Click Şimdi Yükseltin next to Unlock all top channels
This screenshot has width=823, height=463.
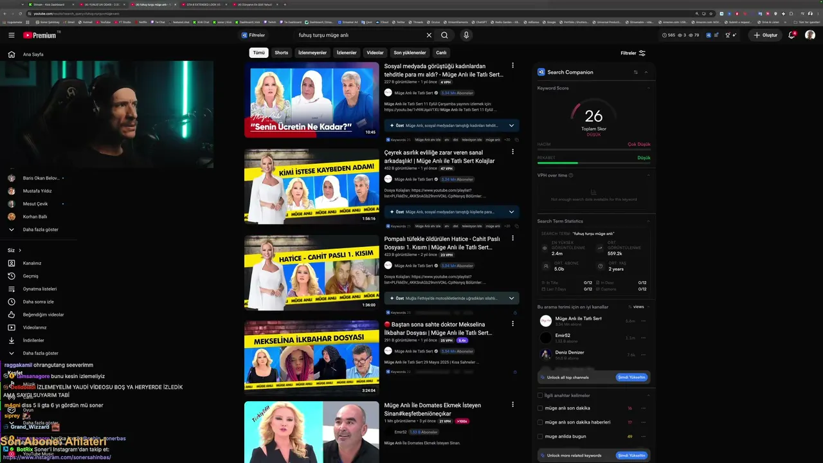(631, 377)
